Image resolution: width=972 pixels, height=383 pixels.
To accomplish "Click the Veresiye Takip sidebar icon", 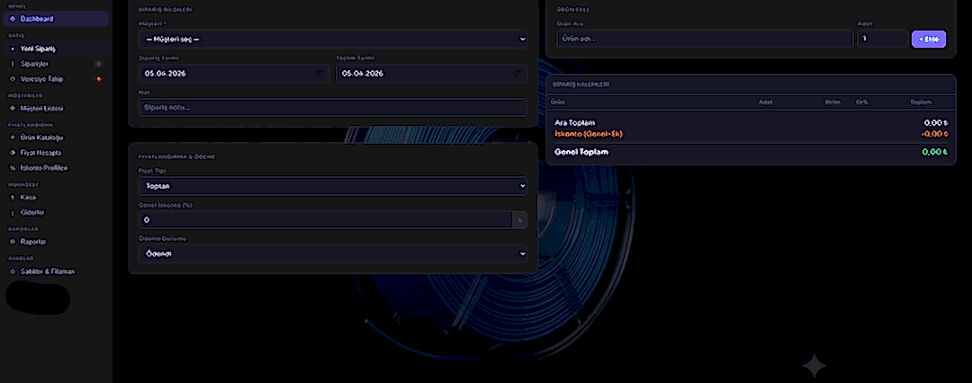I will pyautogui.click(x=13, y=79).
